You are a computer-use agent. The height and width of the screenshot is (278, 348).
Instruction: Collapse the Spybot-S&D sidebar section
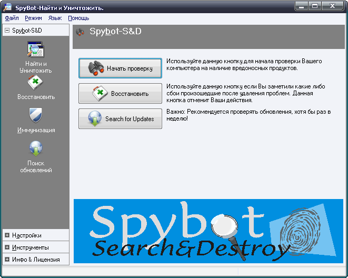7,31
